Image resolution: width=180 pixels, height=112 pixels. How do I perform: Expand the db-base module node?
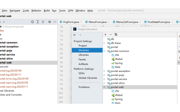(104, 43)
